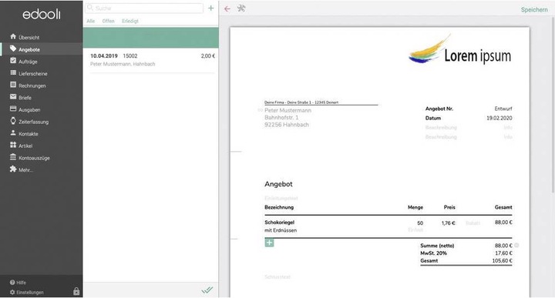Viewport: 555px width, 298px height.
Task: Click the sender line Deine Firma - Deine Straße 1
Action: (x=301, y=102)
